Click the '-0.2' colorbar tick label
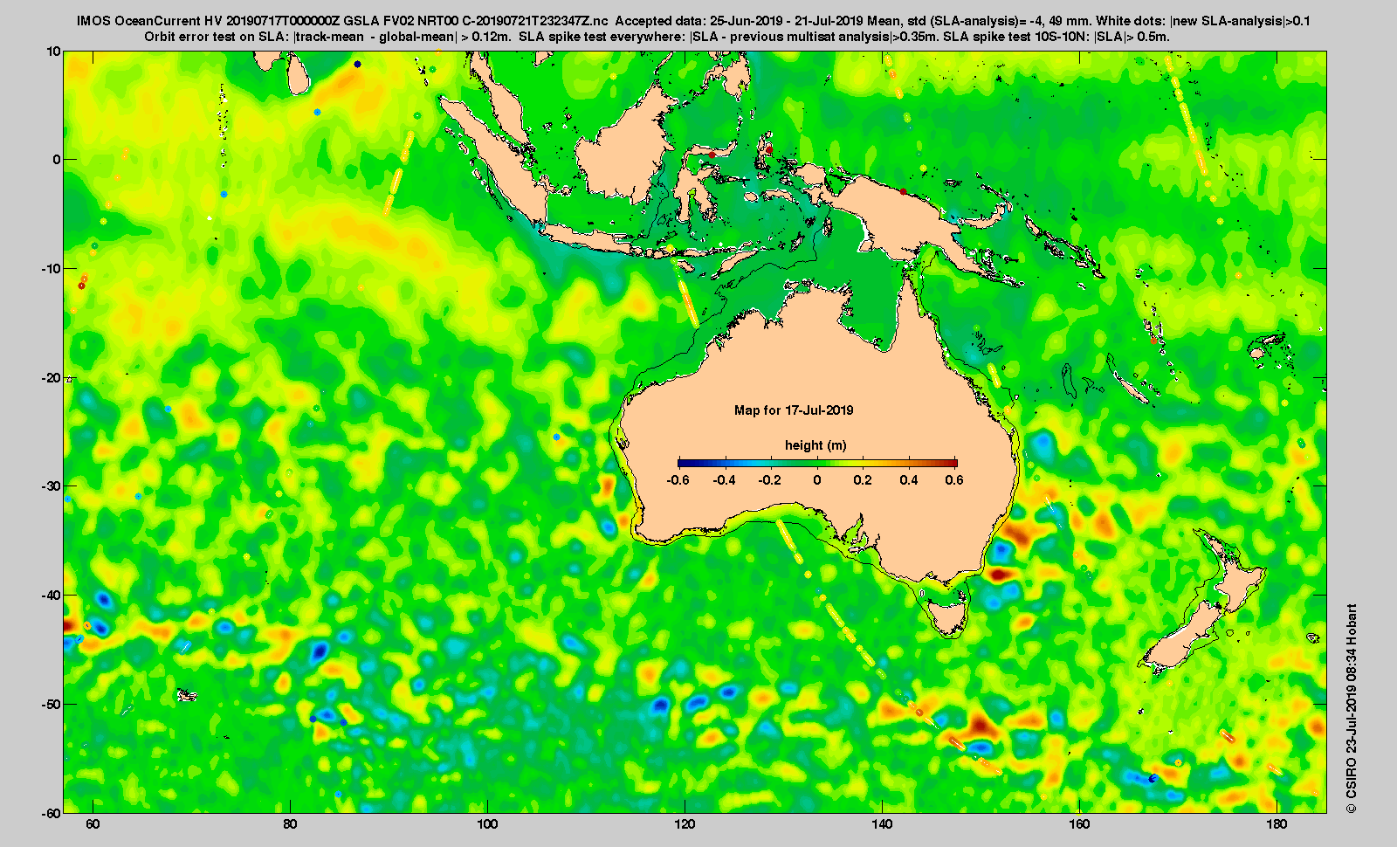This screenshot has height=847, width=1397. (x=770, y=479)
